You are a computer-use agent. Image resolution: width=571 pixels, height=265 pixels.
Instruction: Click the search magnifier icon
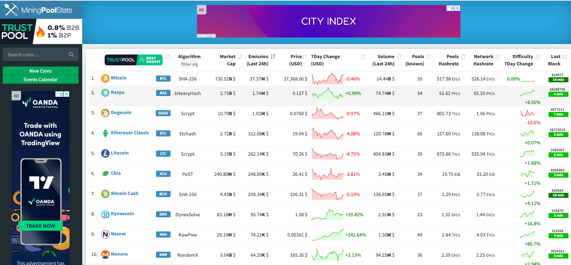(71, 55)
